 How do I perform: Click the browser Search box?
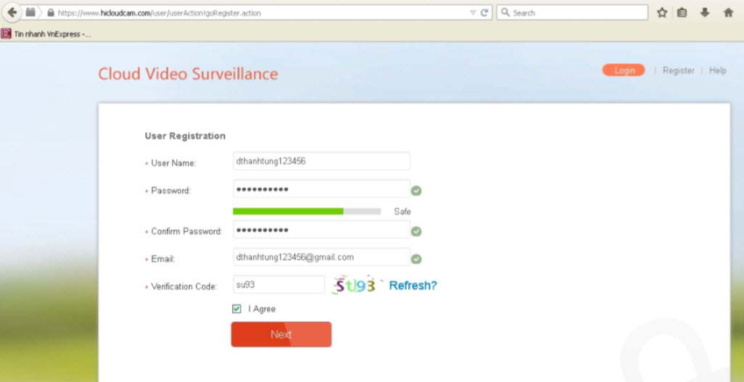[x=572, y=12]
